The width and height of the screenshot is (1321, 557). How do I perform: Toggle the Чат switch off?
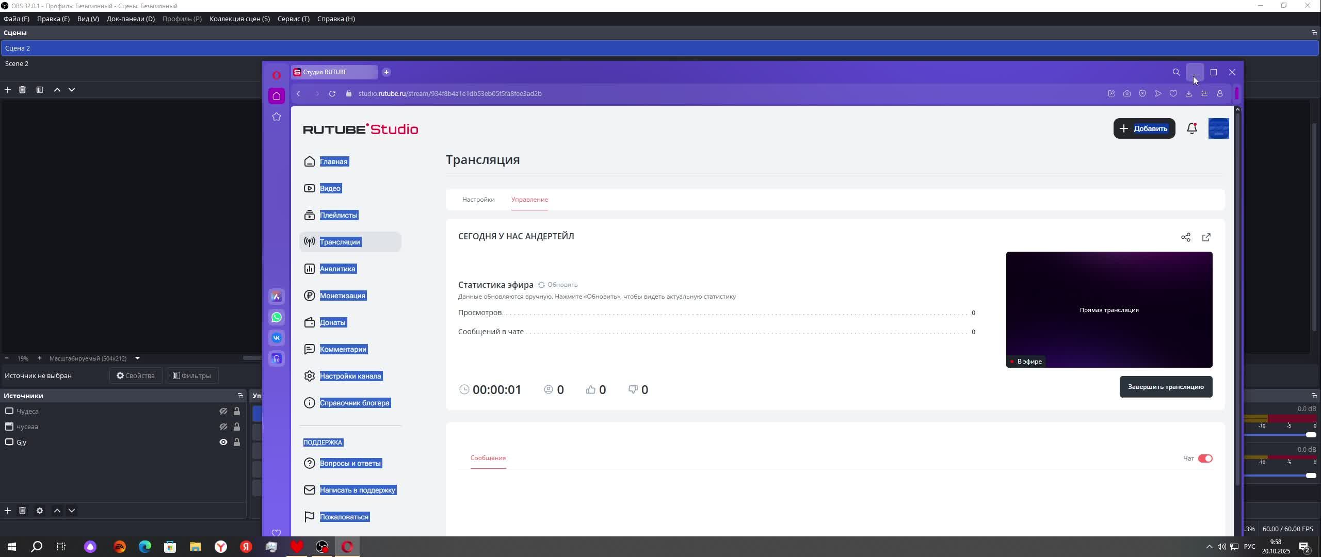tap(1205, 458)
